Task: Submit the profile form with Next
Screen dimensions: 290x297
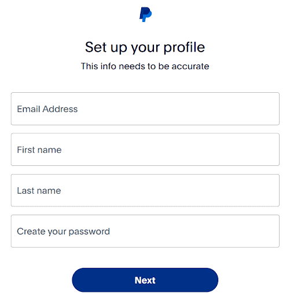Action: [145, 280]
